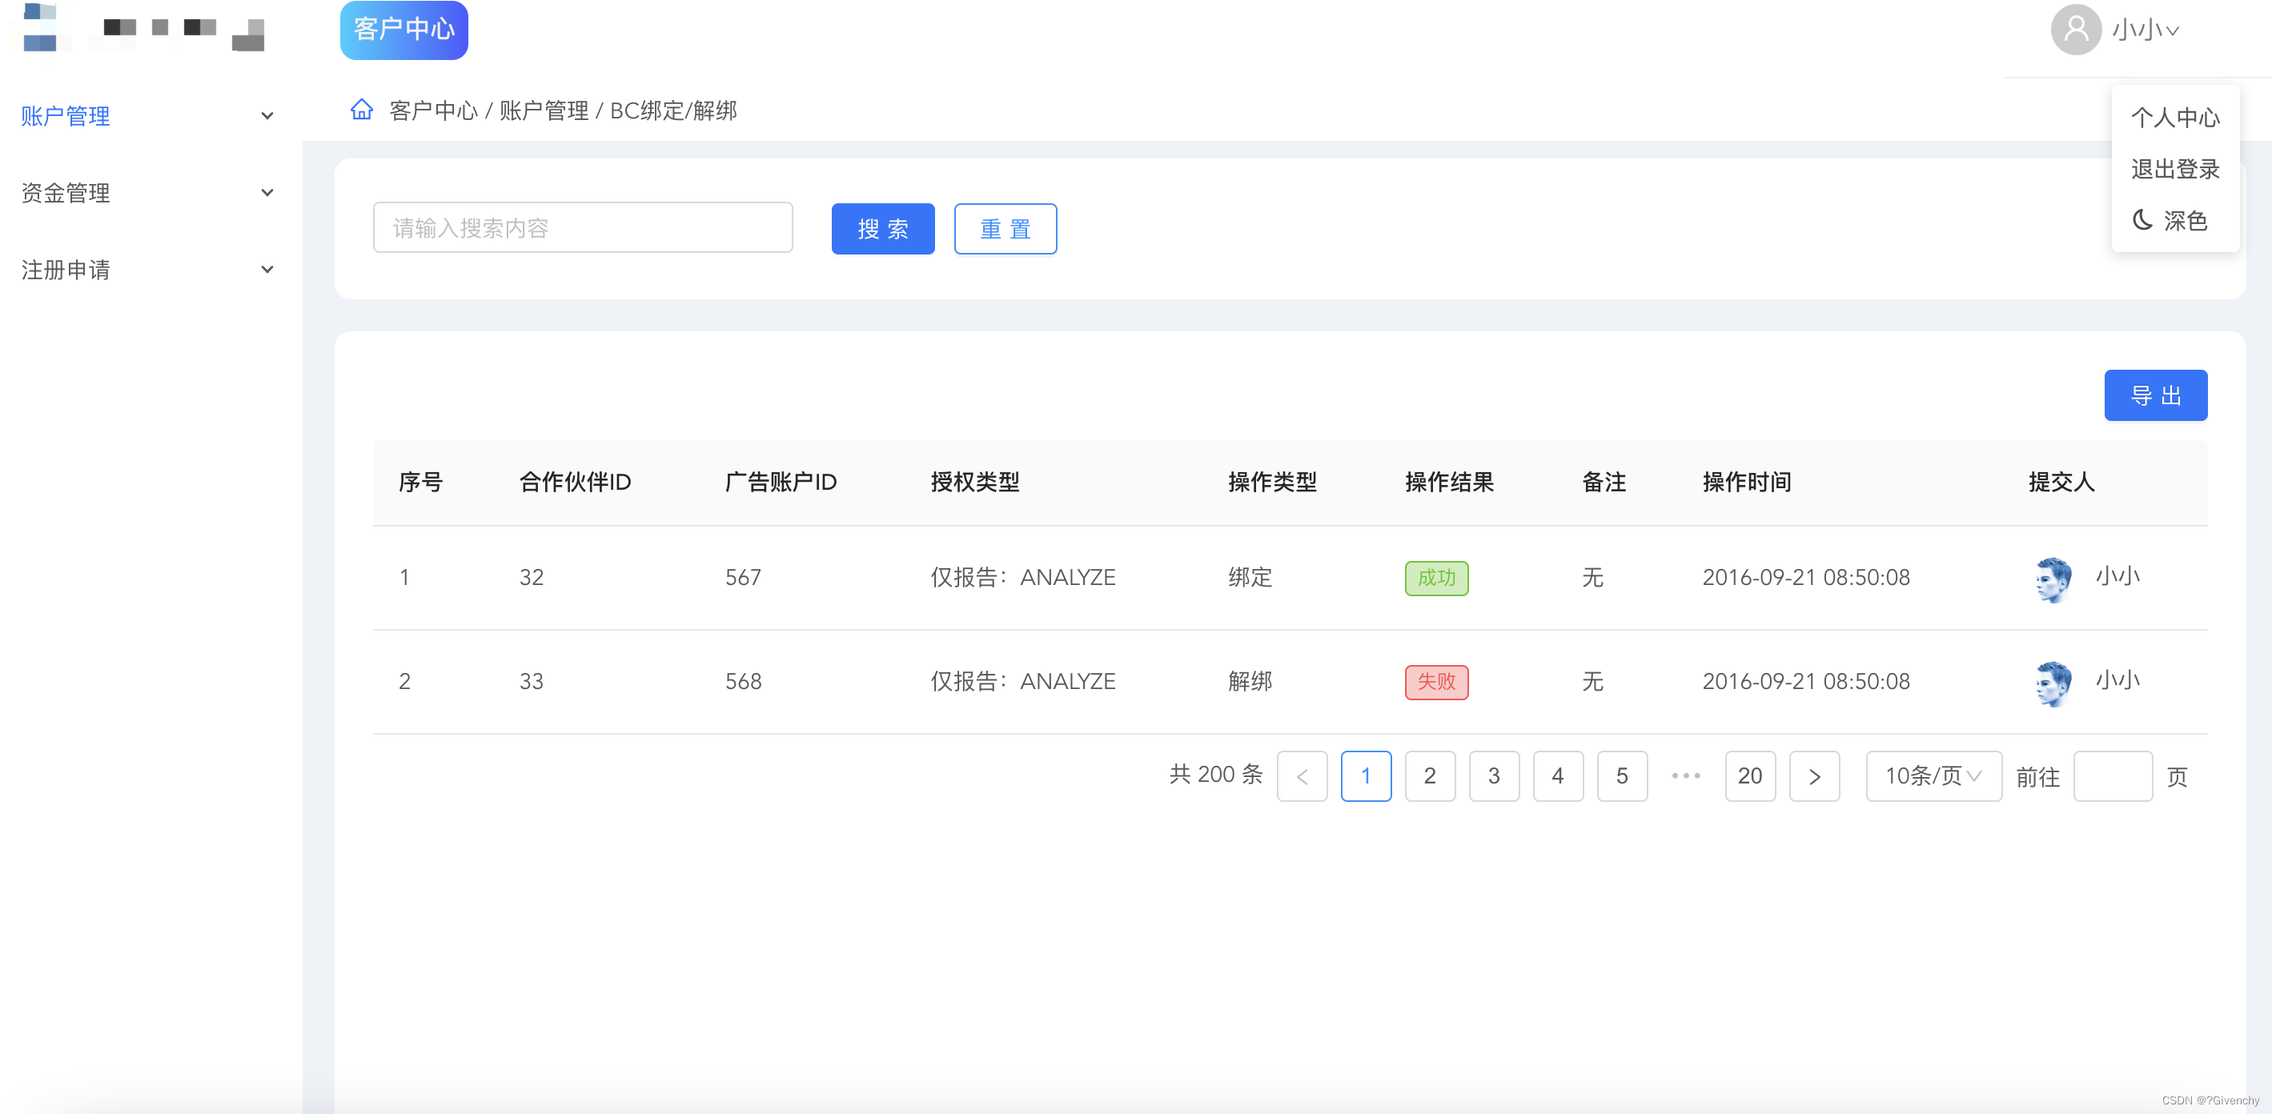2272x1114 pixels.
Task: Select page 1 in pagination
Action: 1367,776
